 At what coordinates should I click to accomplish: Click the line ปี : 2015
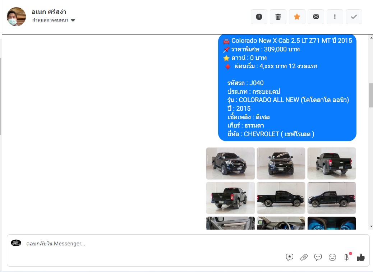tap(239, 109)
